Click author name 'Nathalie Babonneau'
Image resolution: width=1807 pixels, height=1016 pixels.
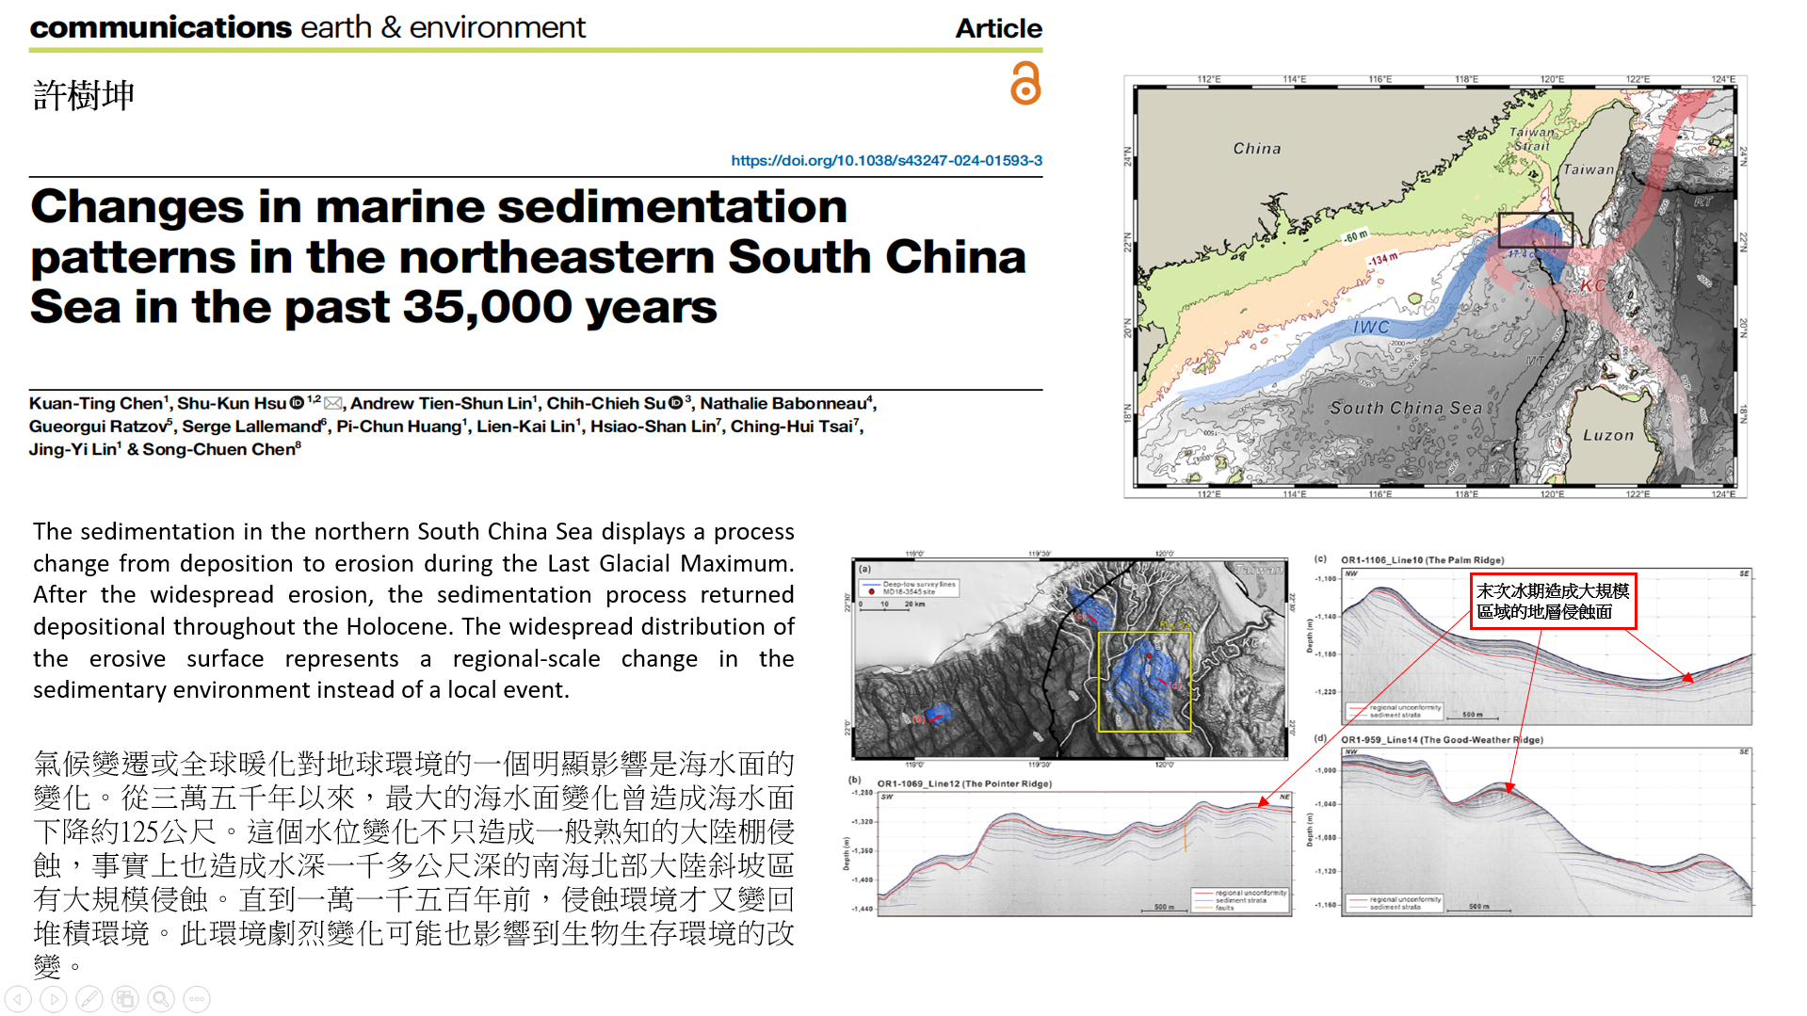coord(783,403)
